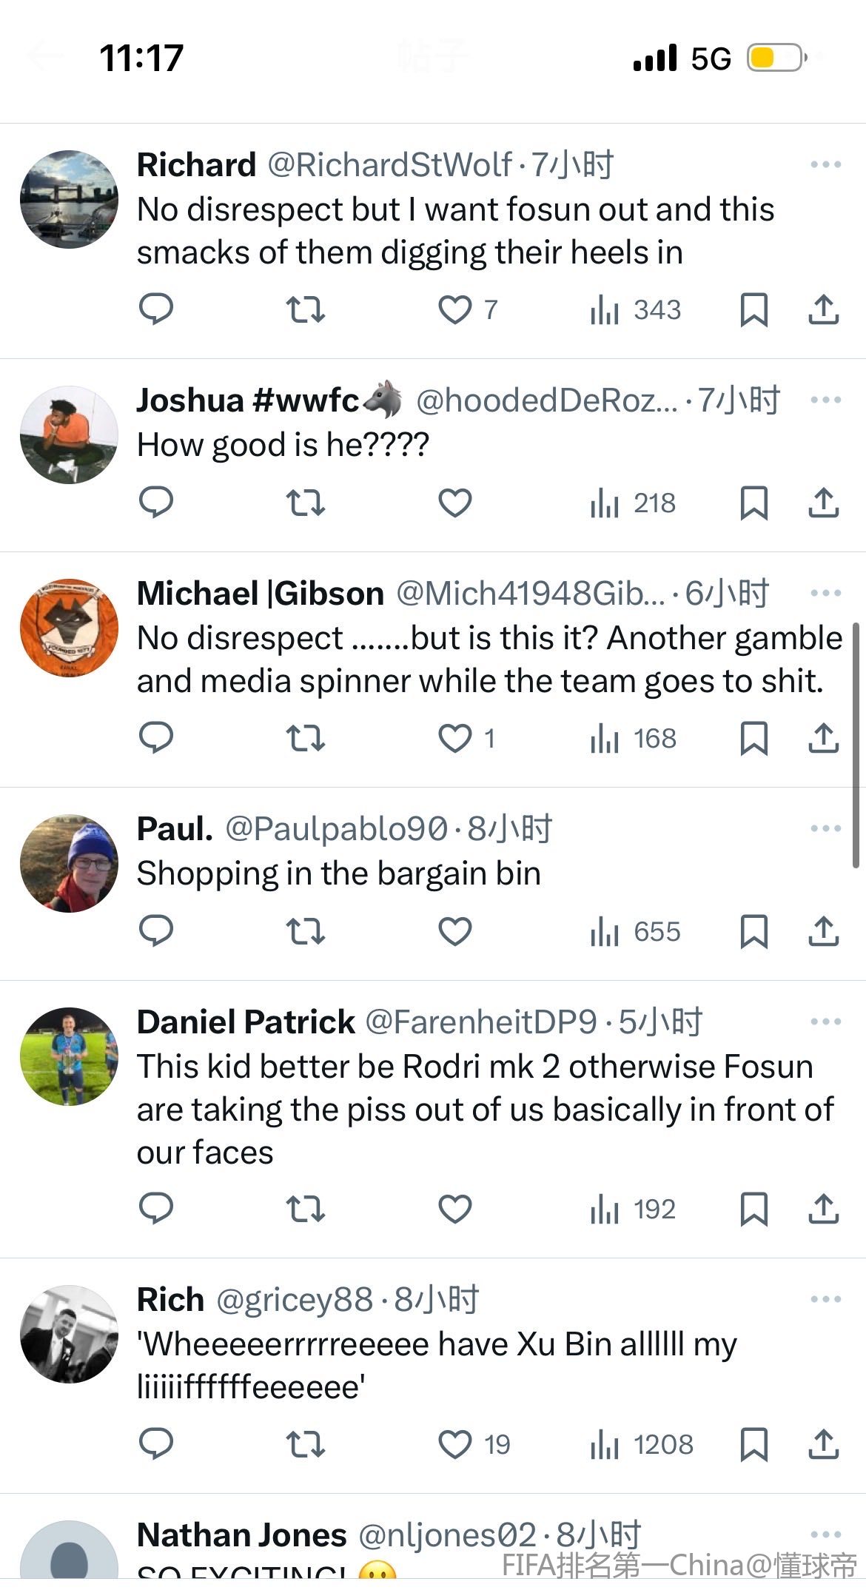Like Rich's Xu Bin chant tweet
Image resolution: width=866 pixels, height=1590 pixels.
(x=454, y=1444)
